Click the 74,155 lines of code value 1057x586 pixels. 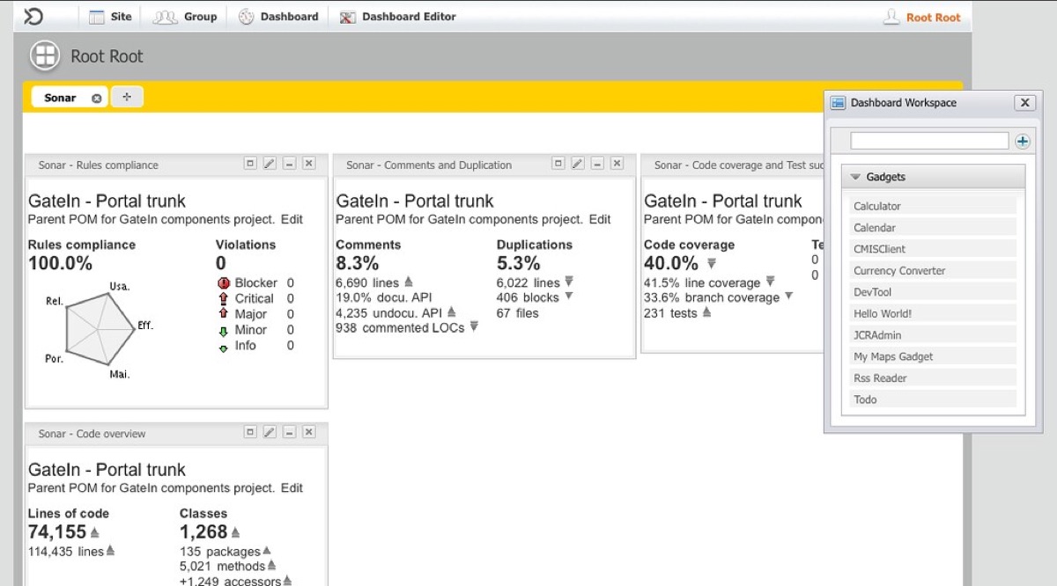[57, 531]
